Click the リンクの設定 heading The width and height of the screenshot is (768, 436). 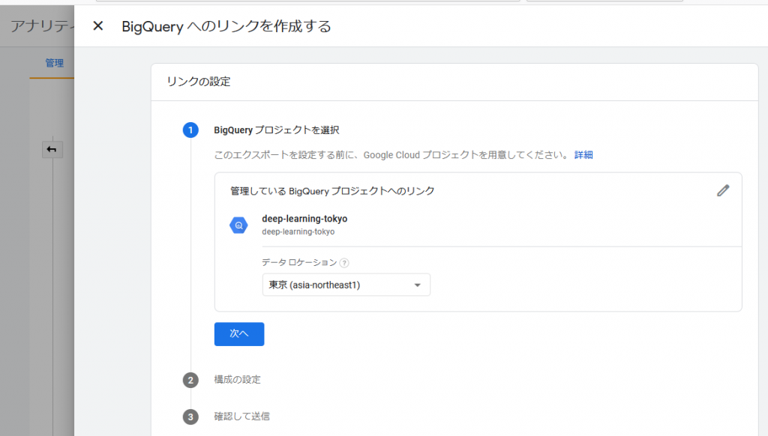(198, 81)
